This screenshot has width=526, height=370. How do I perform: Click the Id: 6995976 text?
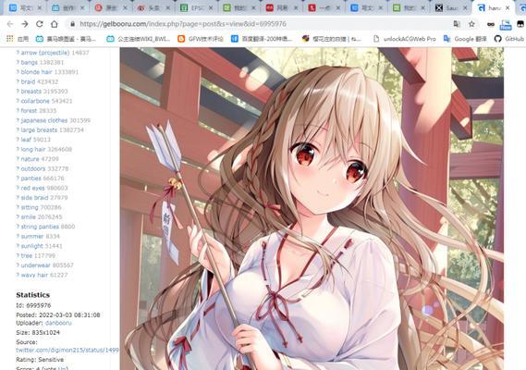pyautogui.click(x=33, y=305)
